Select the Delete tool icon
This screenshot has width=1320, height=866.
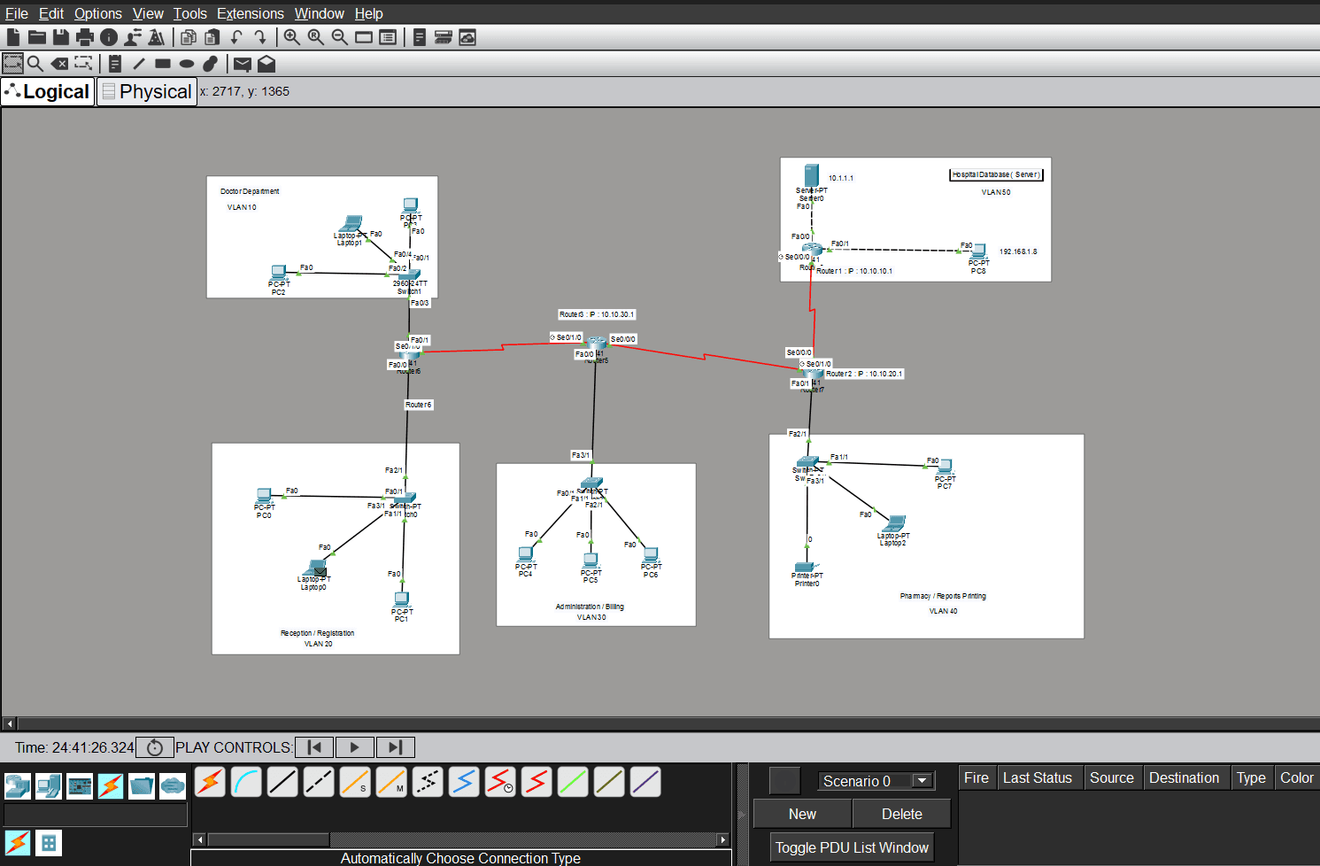(59, 64)
